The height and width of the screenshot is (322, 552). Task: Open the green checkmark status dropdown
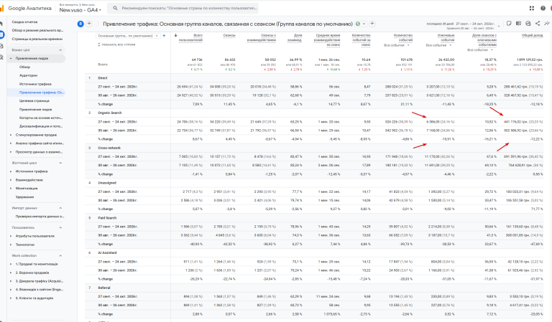[x=360, y=24]
